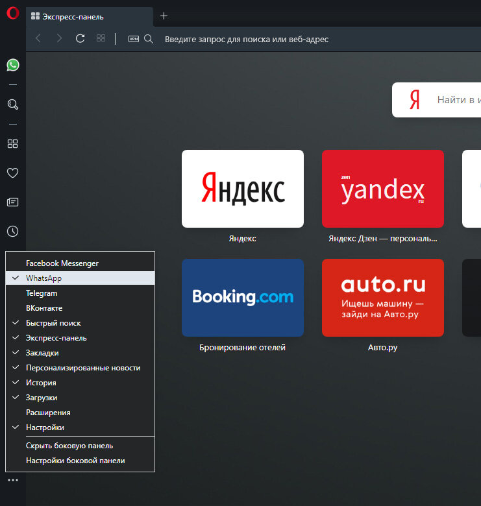Click the three-dot sidebar setup button
Screen dimensions: 481x506
point(12,480)
